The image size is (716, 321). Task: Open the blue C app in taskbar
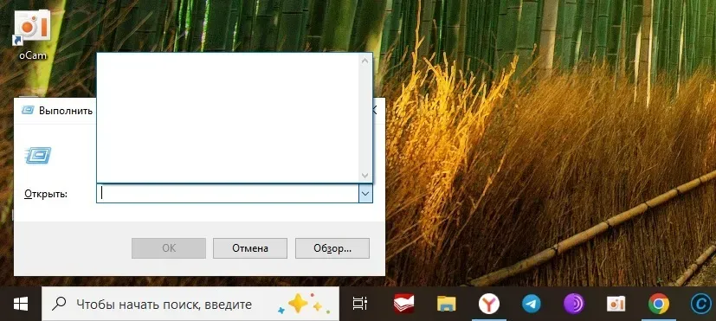pyautogui.click(x=701, y=305)
